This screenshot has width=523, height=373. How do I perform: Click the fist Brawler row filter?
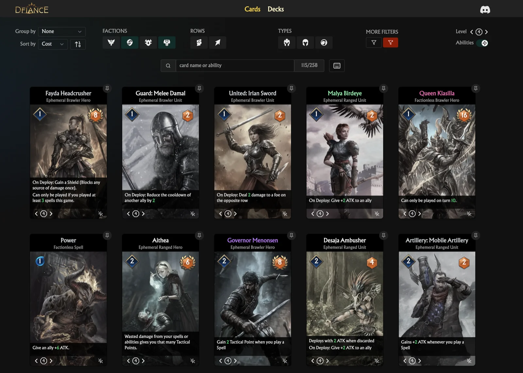click(199, 43)
